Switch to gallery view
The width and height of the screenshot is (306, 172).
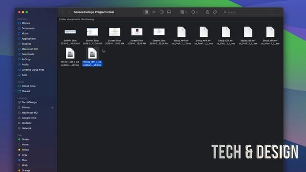pos(169,12)
